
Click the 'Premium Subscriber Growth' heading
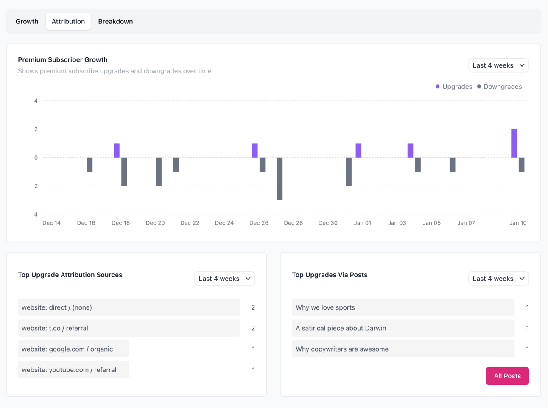63,59
